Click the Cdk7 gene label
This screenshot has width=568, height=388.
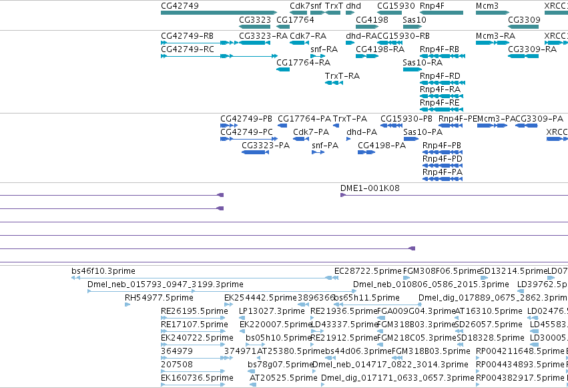300,6
